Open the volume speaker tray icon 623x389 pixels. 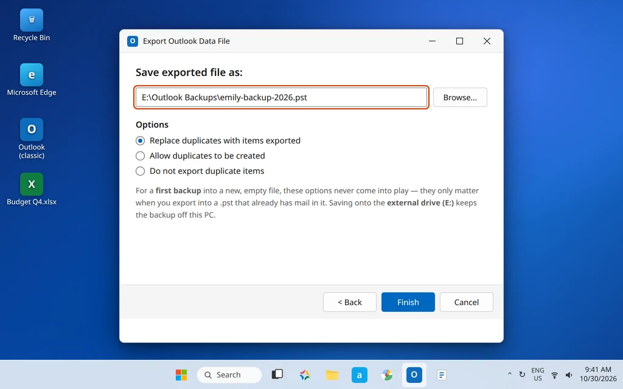569,374
